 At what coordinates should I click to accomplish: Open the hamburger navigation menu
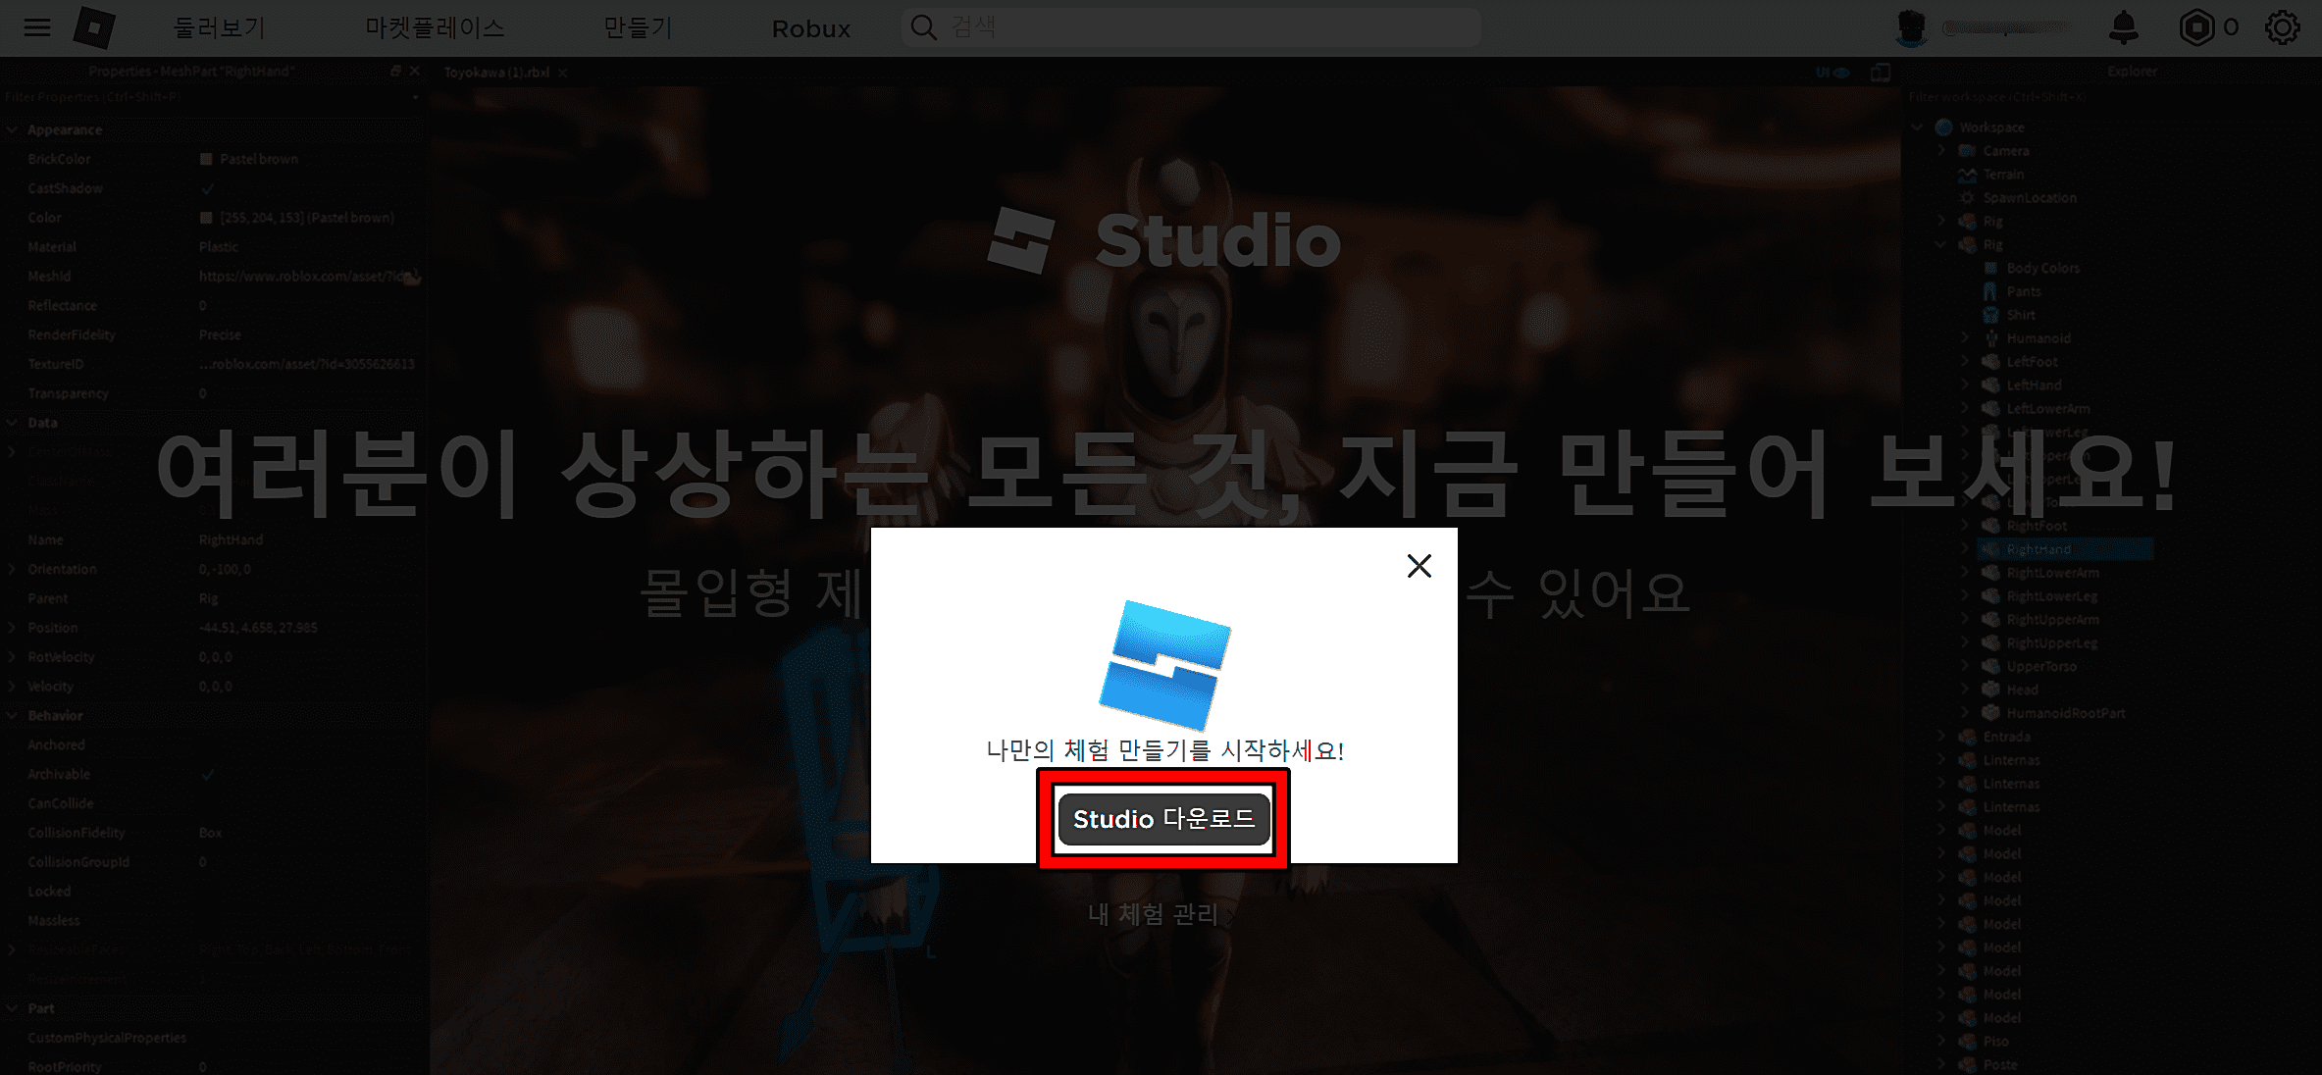(x=36, y=27)
